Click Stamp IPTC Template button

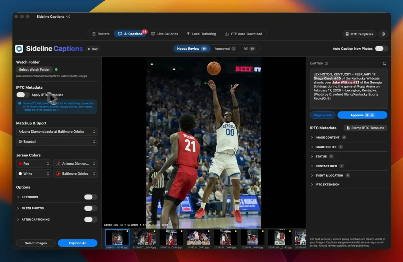[366, 128]
